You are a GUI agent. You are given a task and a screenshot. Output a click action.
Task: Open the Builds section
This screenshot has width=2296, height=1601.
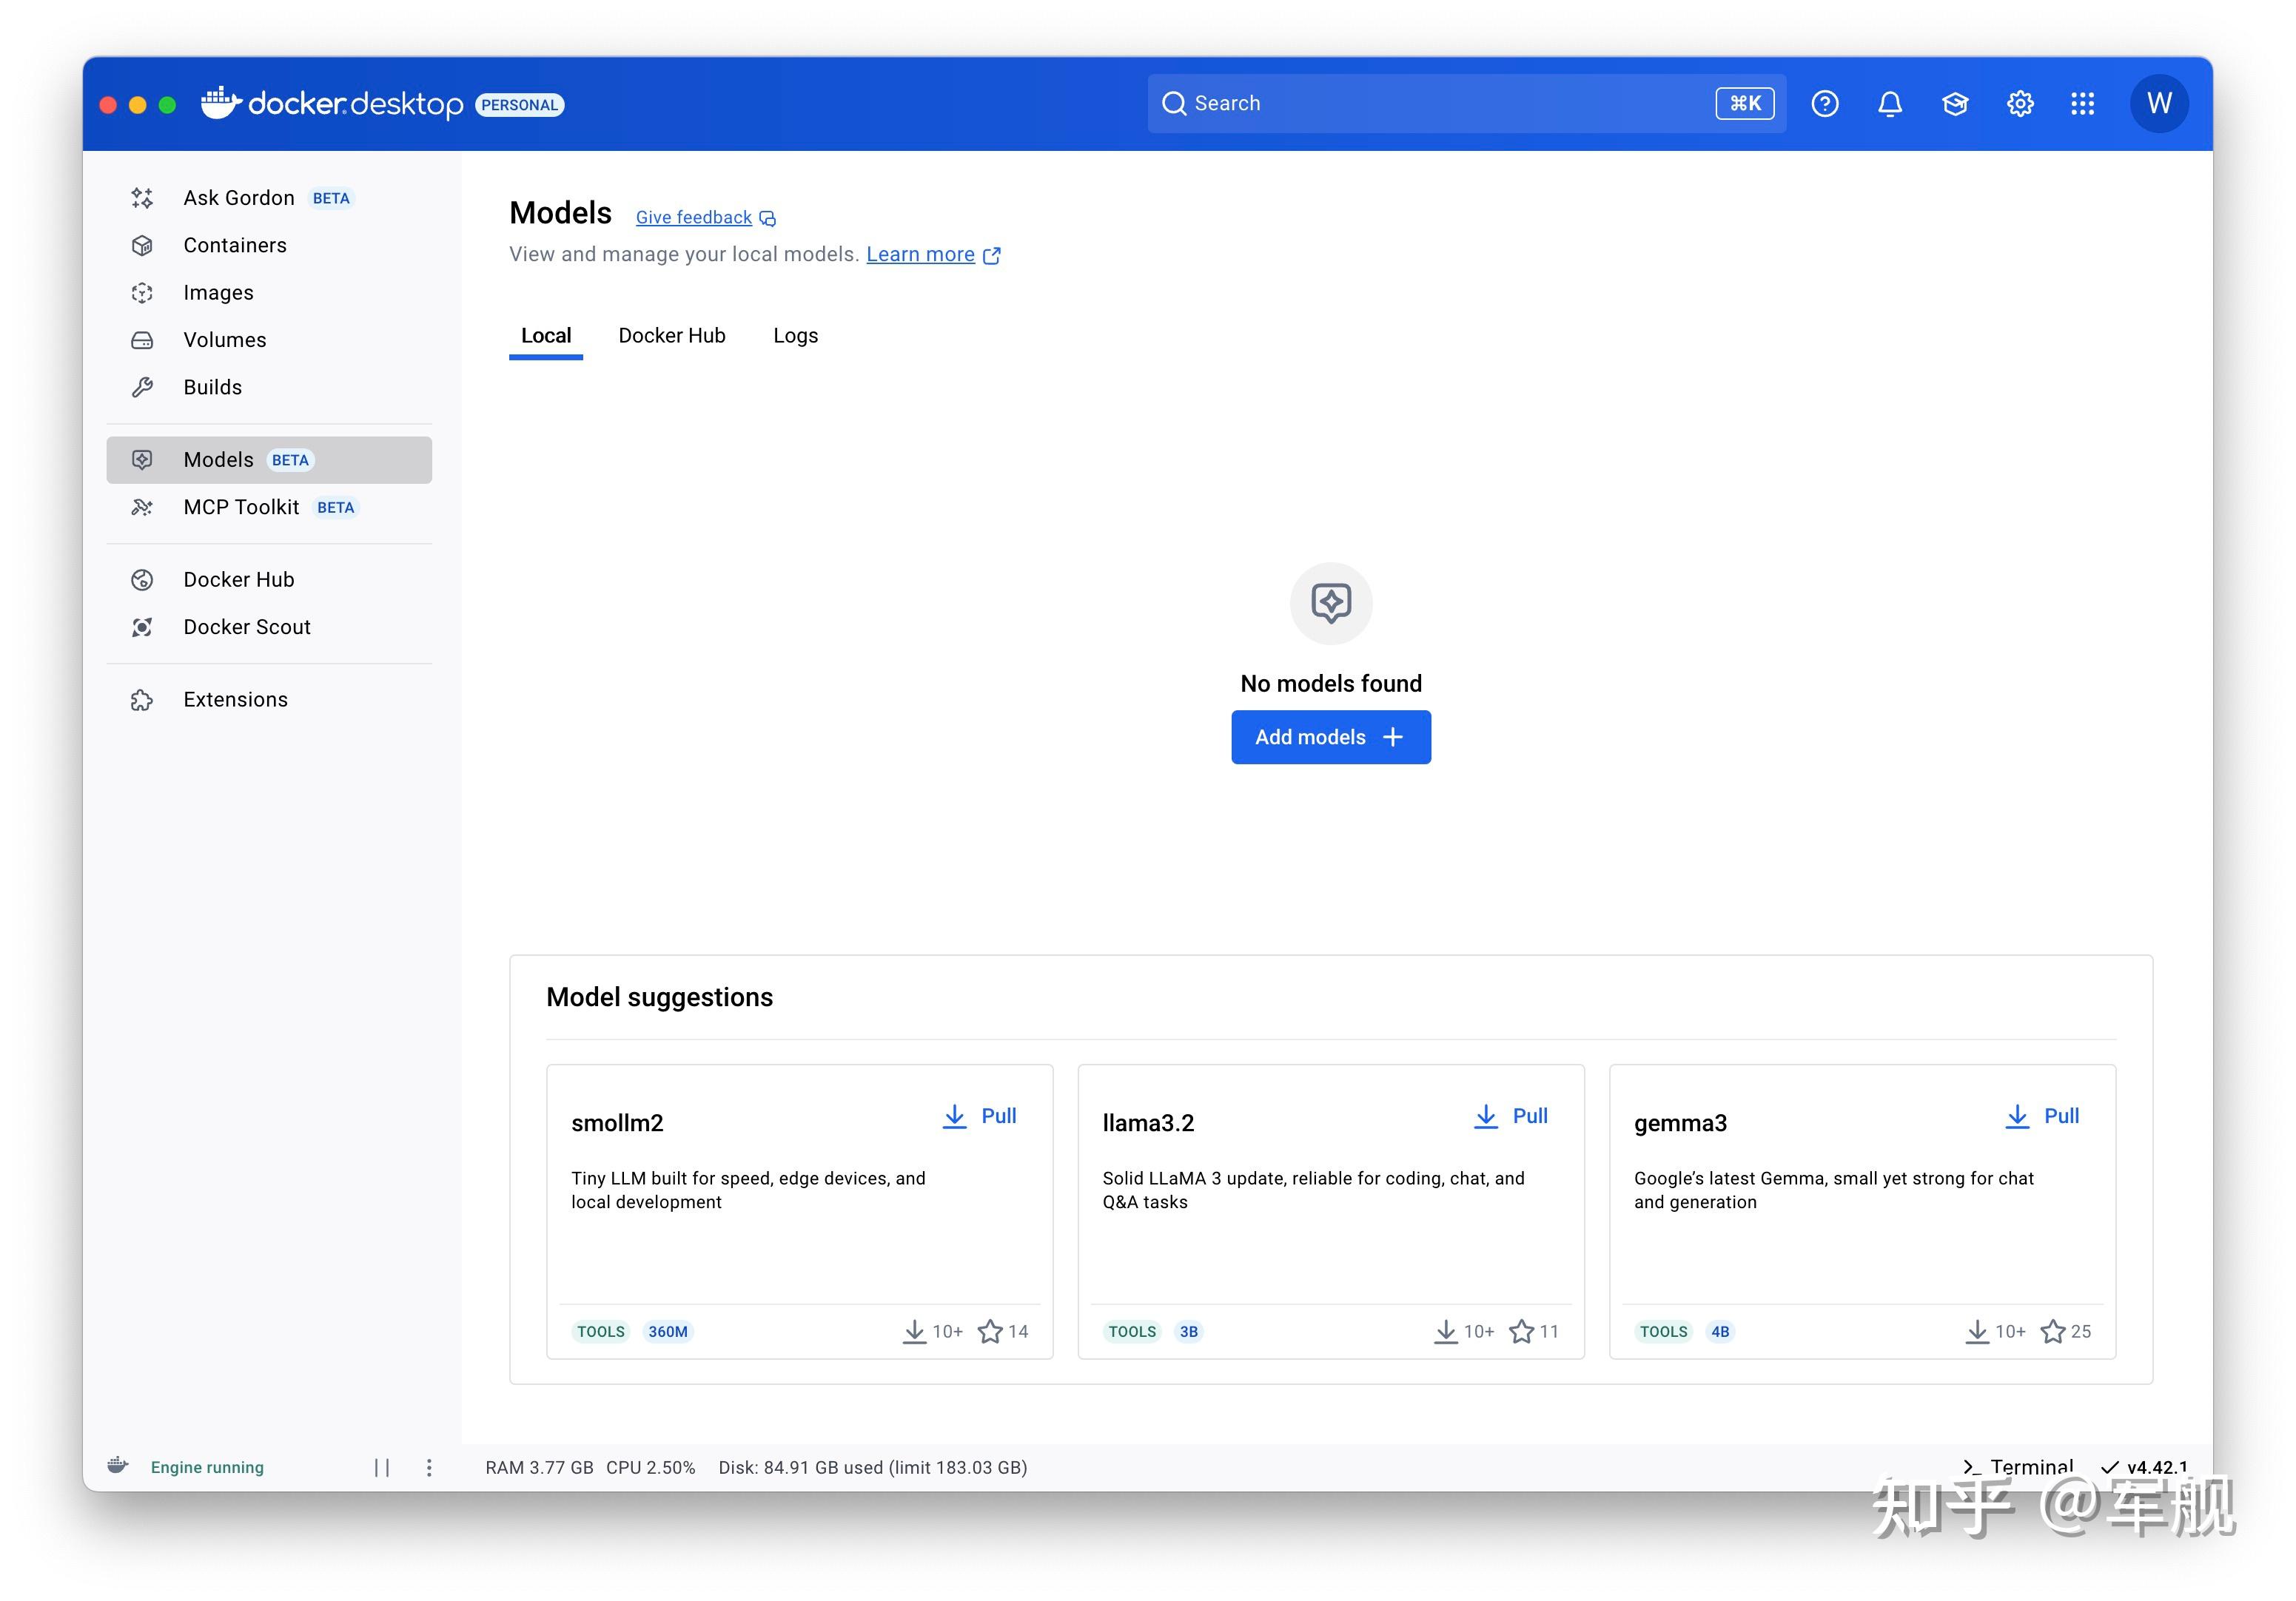point(213,387)
